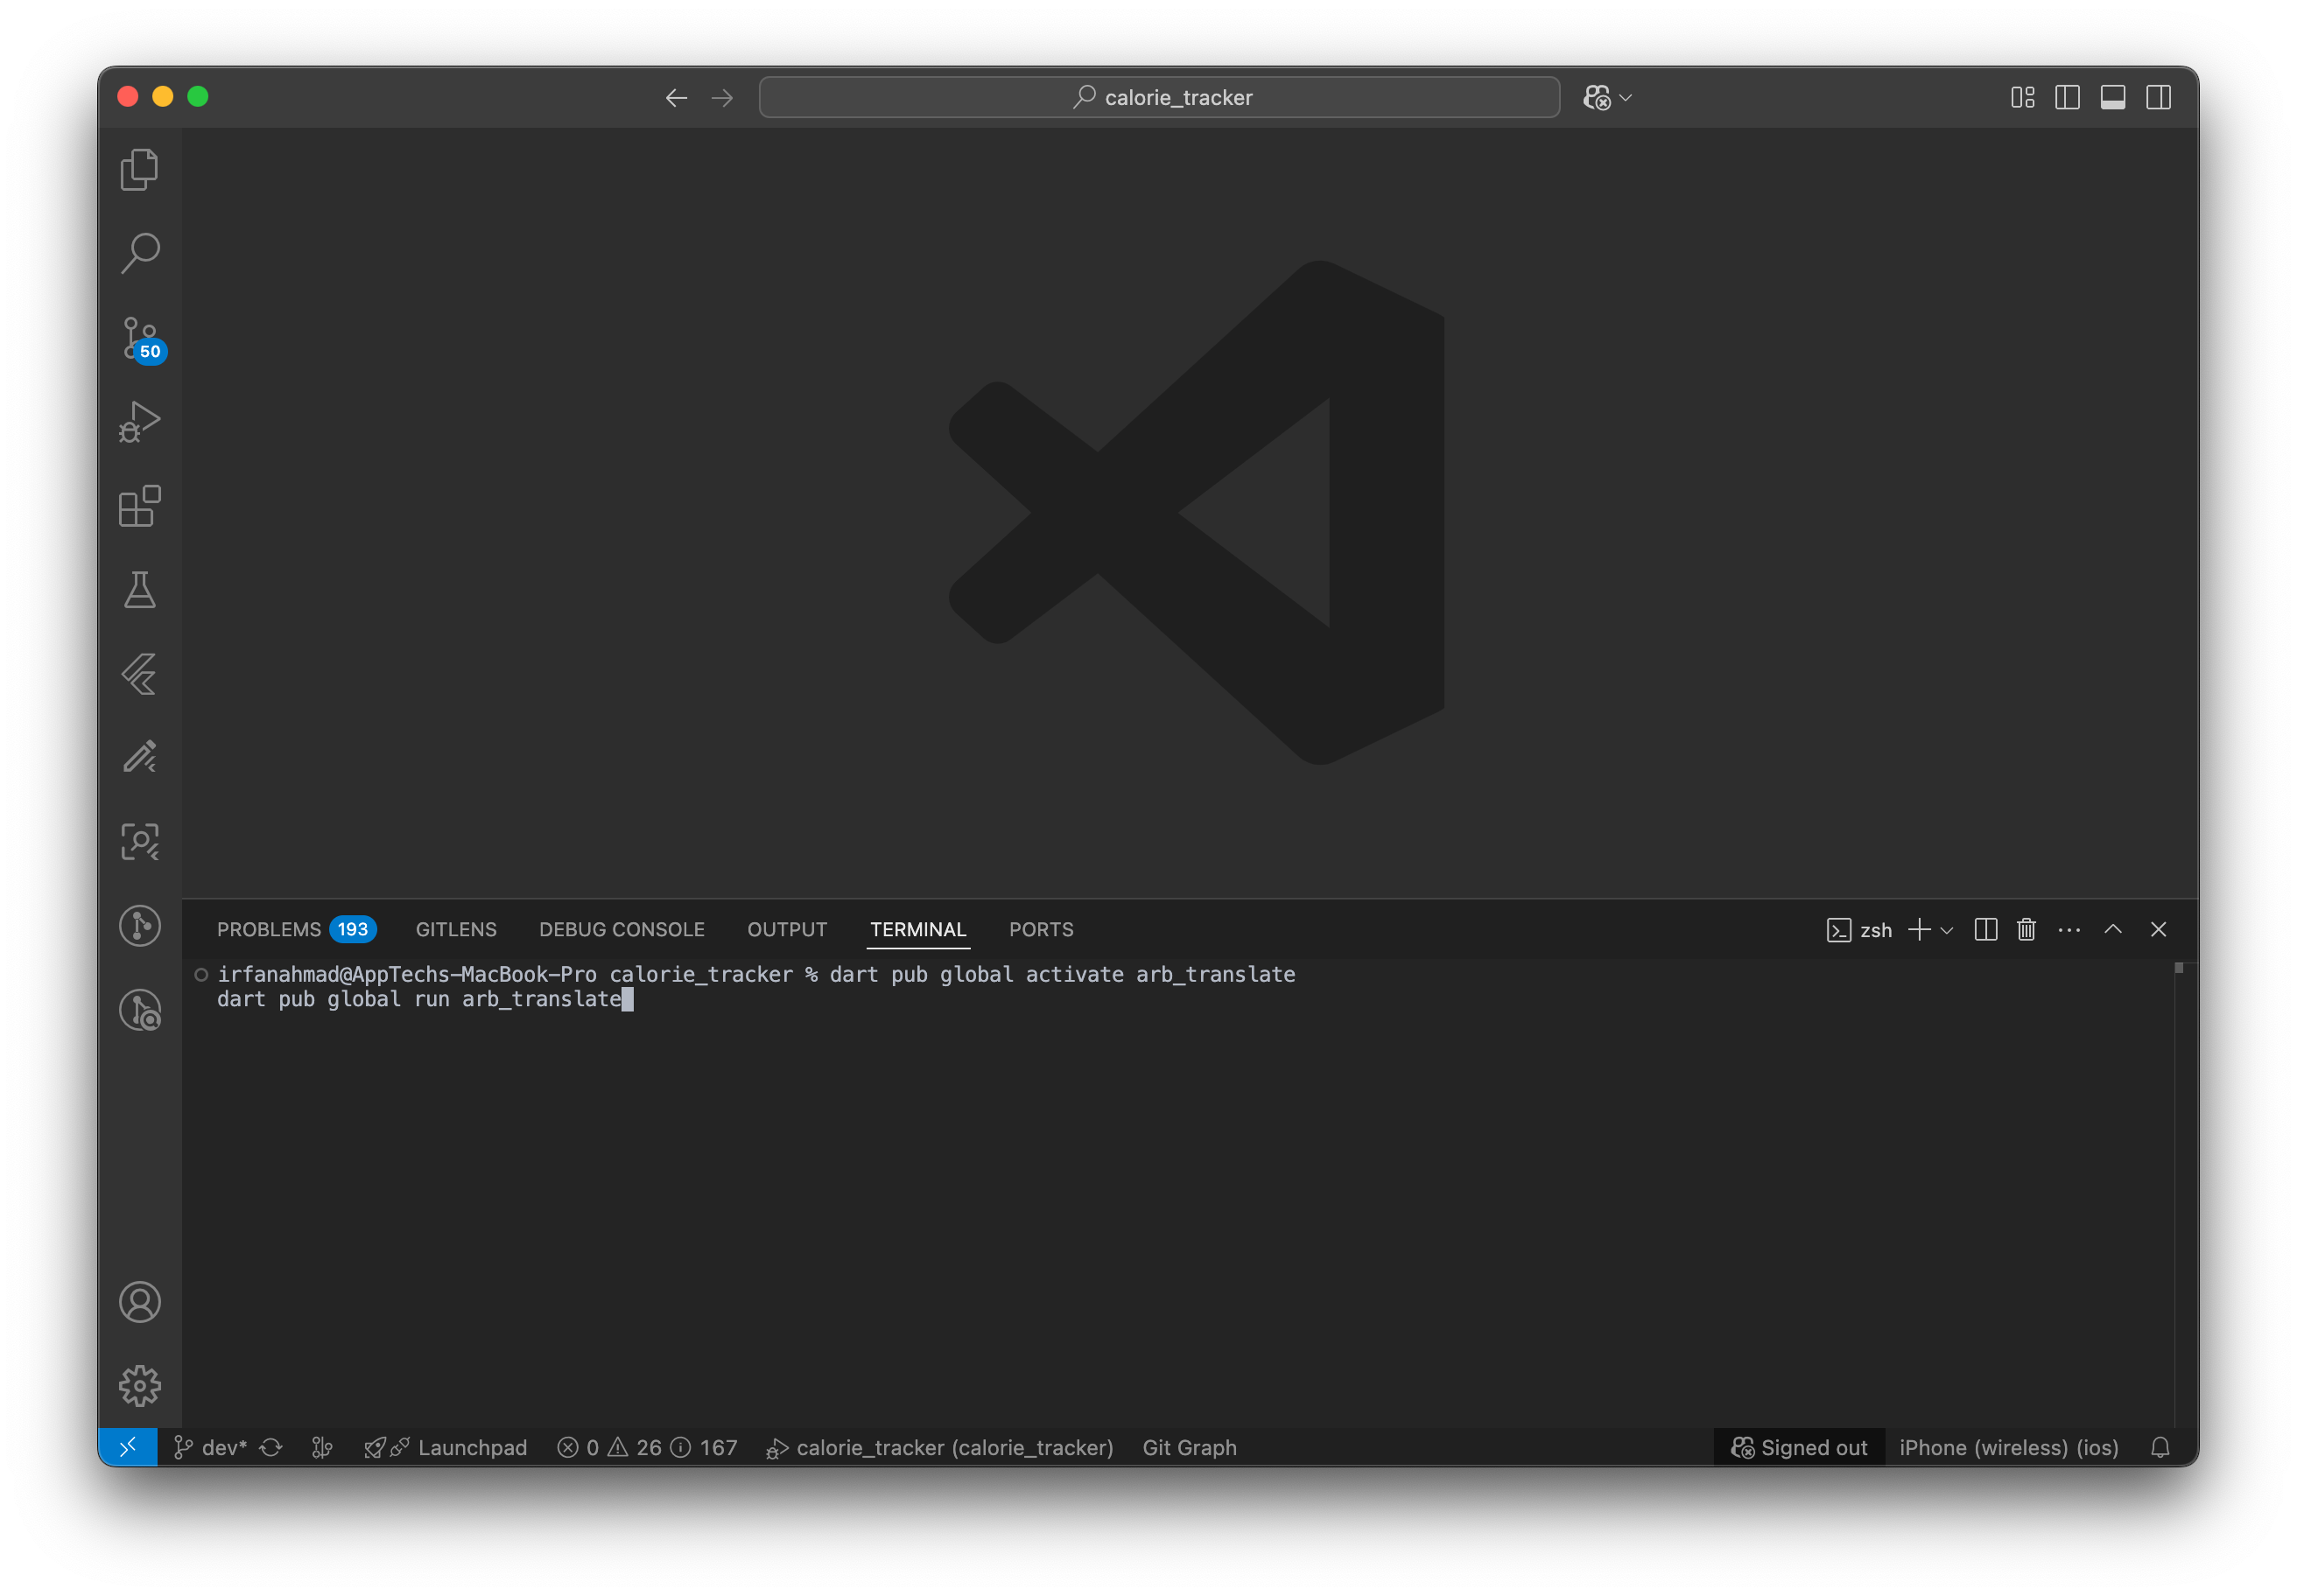Screen dimensions: 2297x1596
Task: Split the terminal
Action: (1987, 930)
